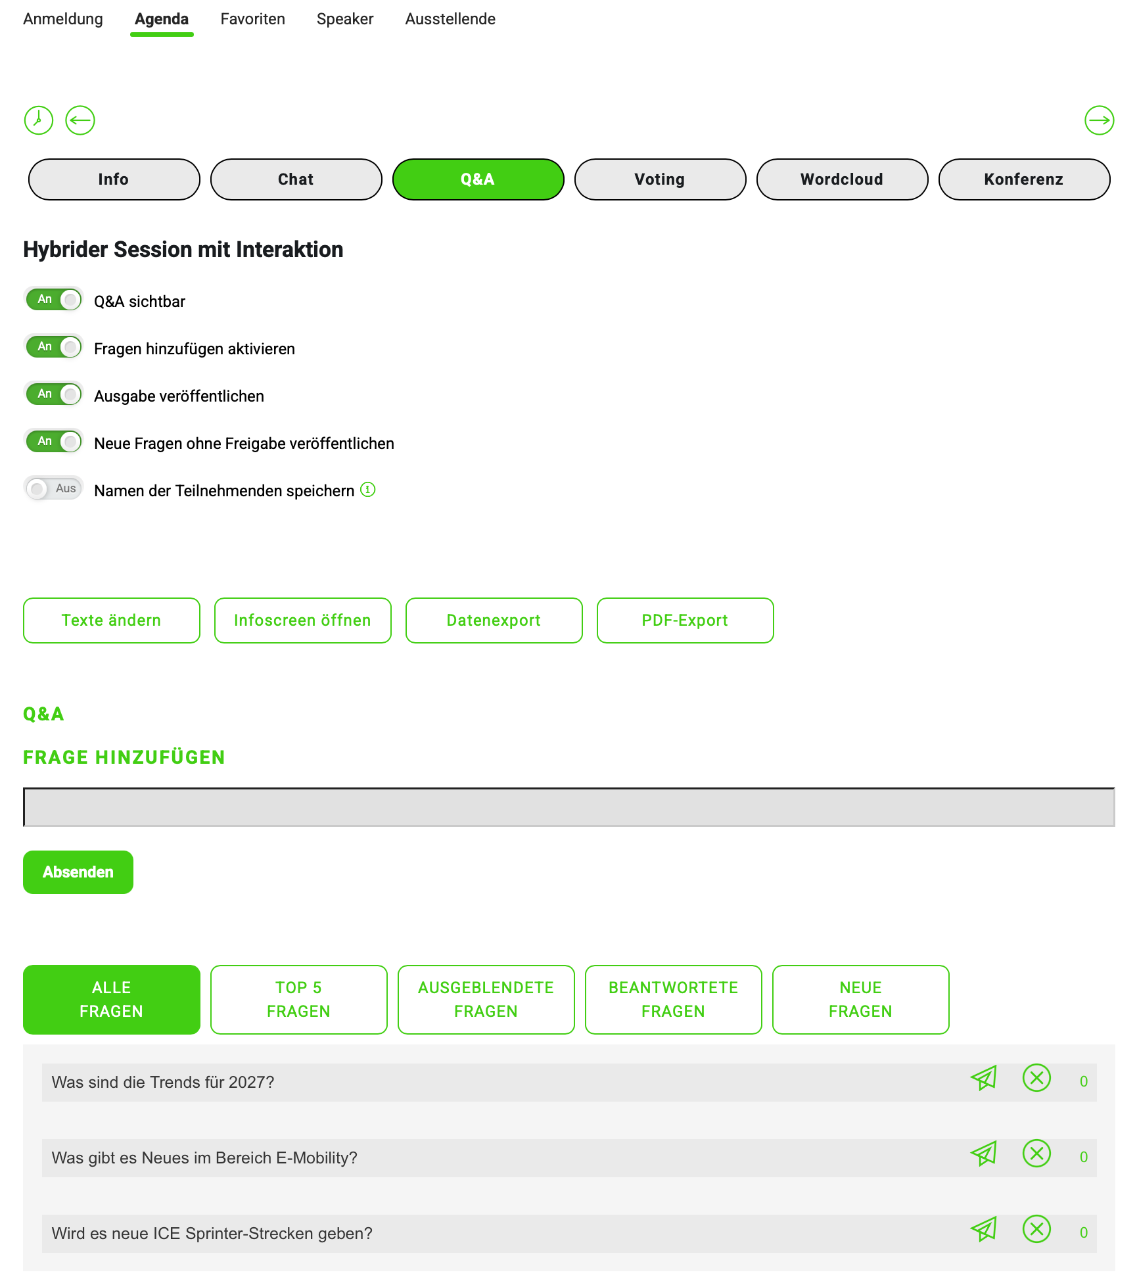Open the Speaker menu item
1137x1287 pixels.
coord(345,19)
